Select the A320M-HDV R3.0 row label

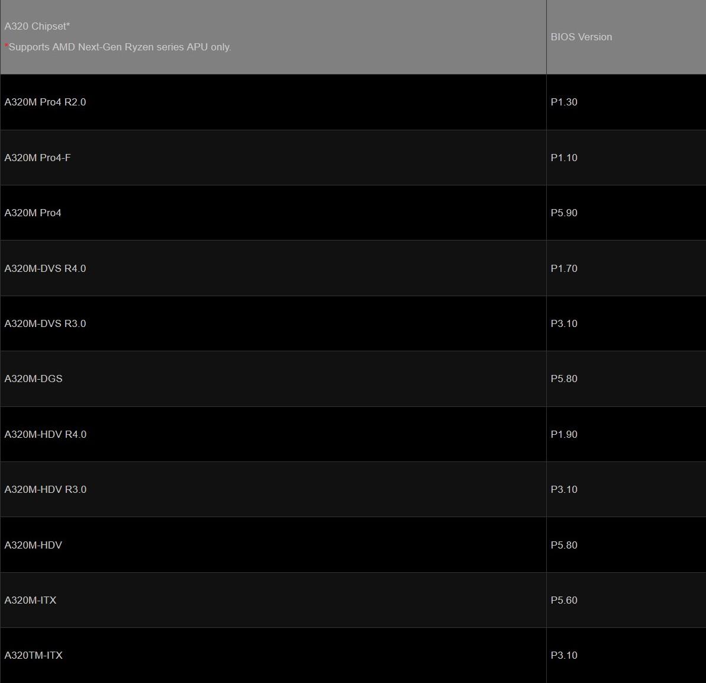coord(45,489)
